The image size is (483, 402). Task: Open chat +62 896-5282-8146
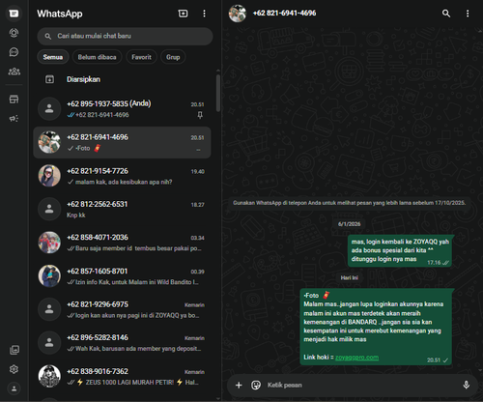pos(123,343)
